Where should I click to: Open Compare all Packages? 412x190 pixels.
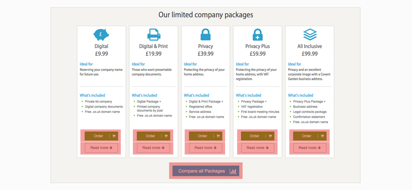pyautogui.click(x=206, y=171)
